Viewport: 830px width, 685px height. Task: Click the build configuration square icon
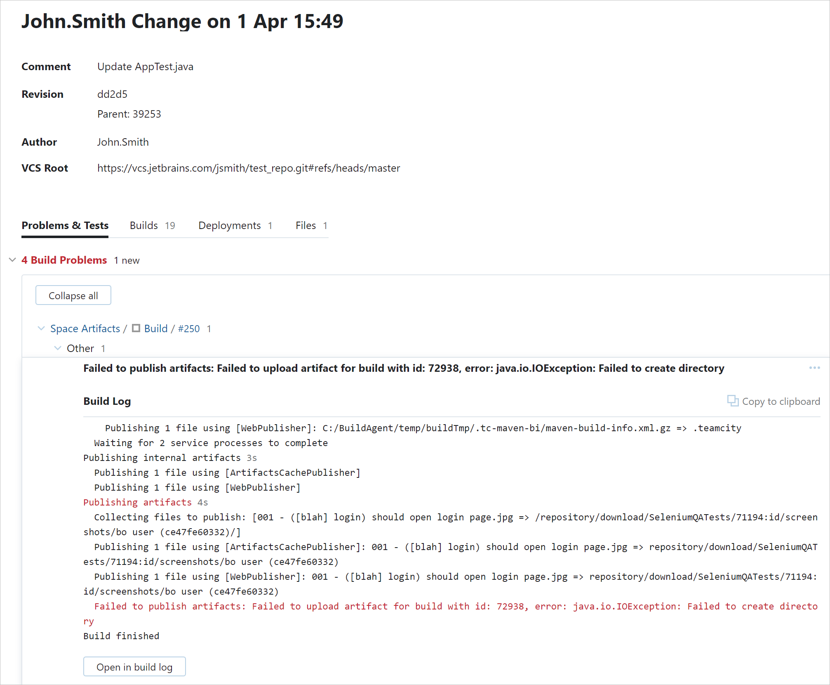pos(136,328)
